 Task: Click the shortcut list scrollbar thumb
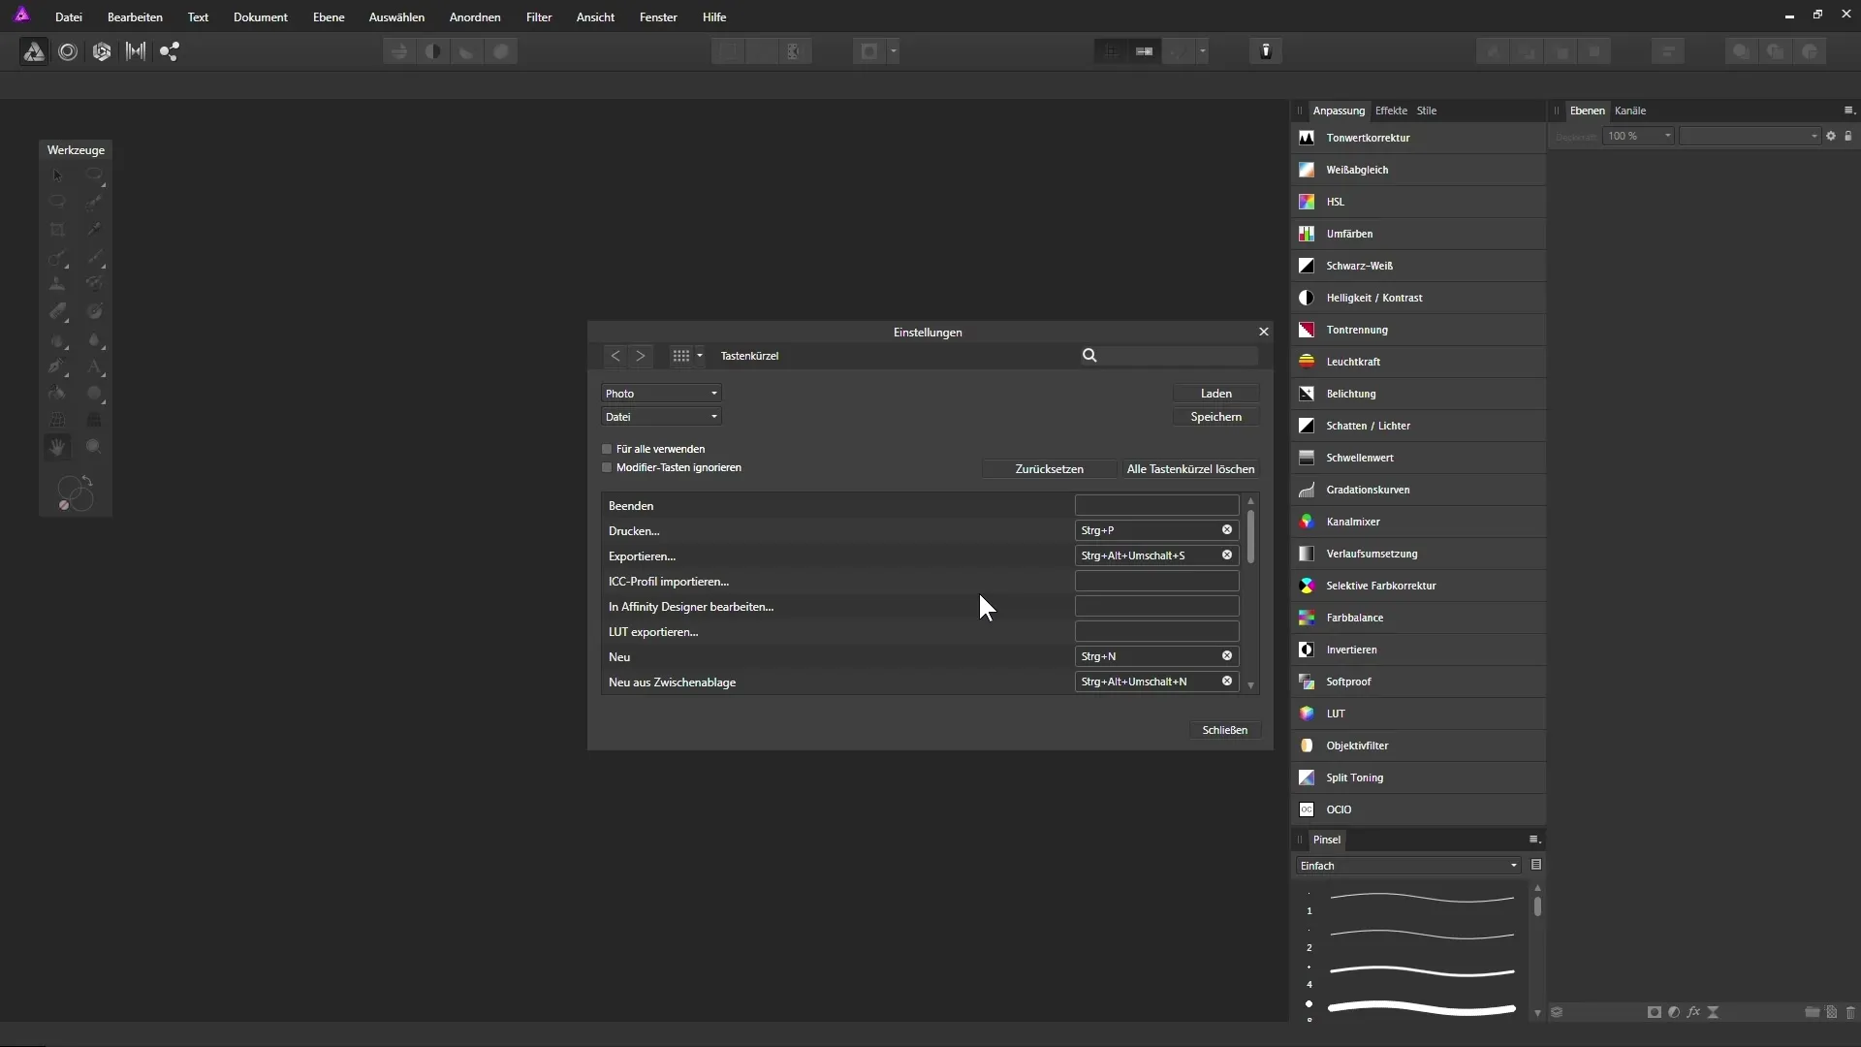click(x=1251, y=536)
